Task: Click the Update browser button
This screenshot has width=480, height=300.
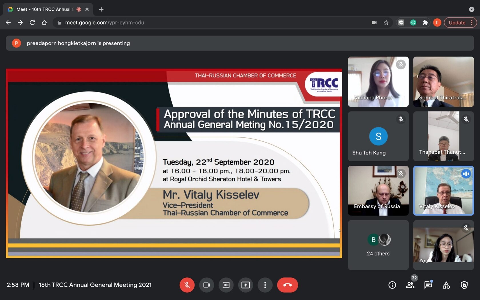Action: [x=457, y=23]
